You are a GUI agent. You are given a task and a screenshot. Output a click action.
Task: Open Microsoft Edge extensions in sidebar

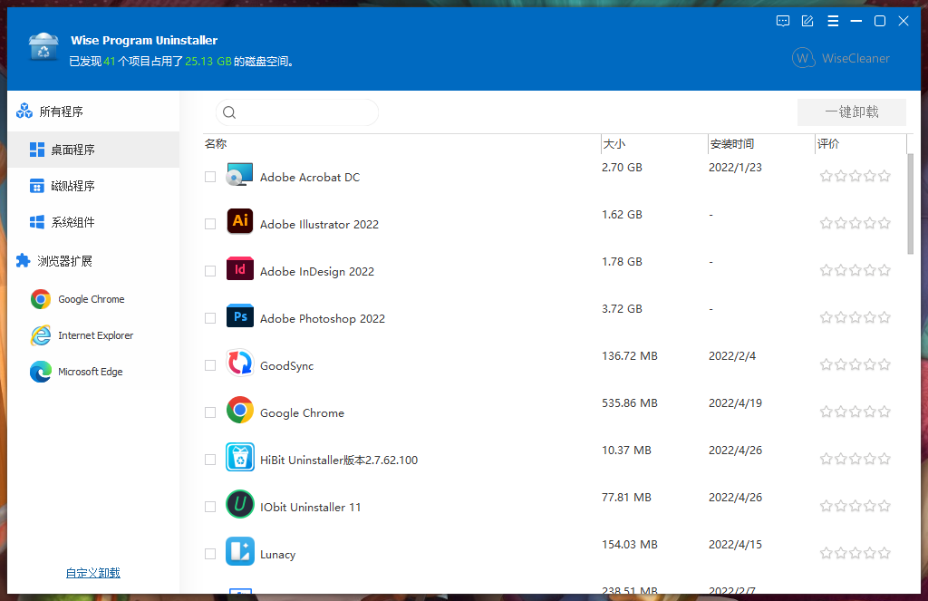(93, 372)
